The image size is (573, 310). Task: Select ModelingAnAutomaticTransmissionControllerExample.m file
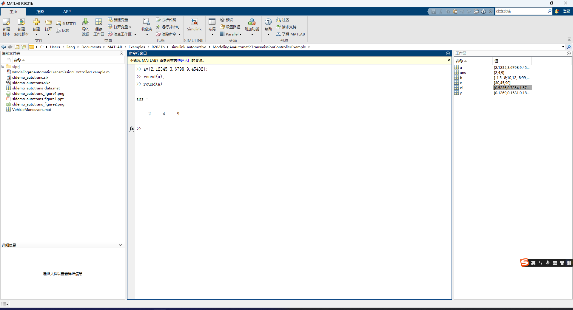[x=61, y=72]
